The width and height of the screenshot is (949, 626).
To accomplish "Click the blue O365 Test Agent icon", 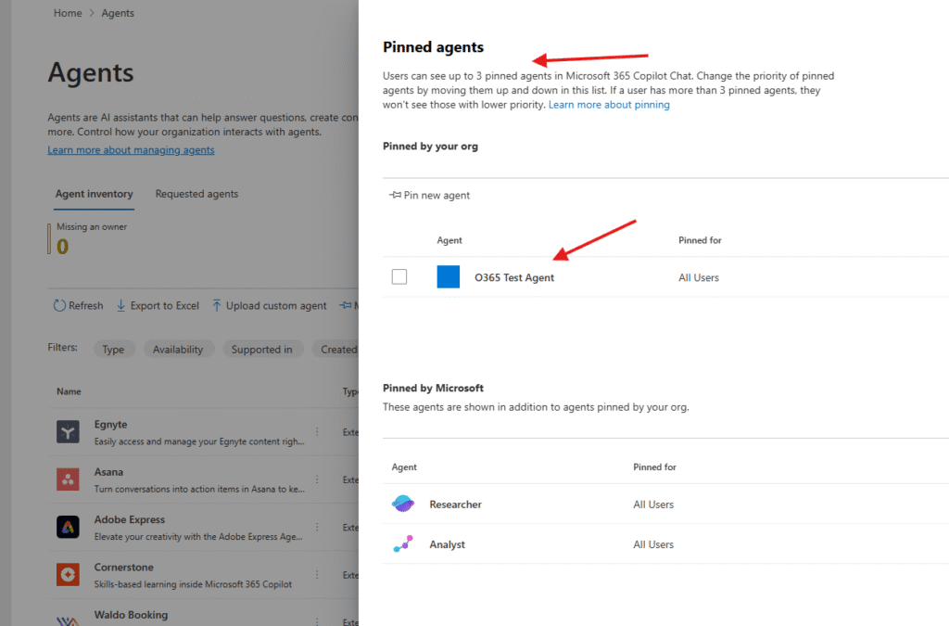I will (x=449, y=277).
